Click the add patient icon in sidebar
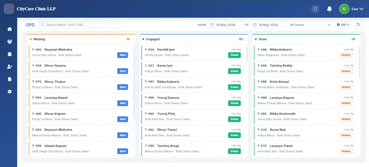Image resolution: width=369 pixels, height=167 pixels. pos(9,67)
